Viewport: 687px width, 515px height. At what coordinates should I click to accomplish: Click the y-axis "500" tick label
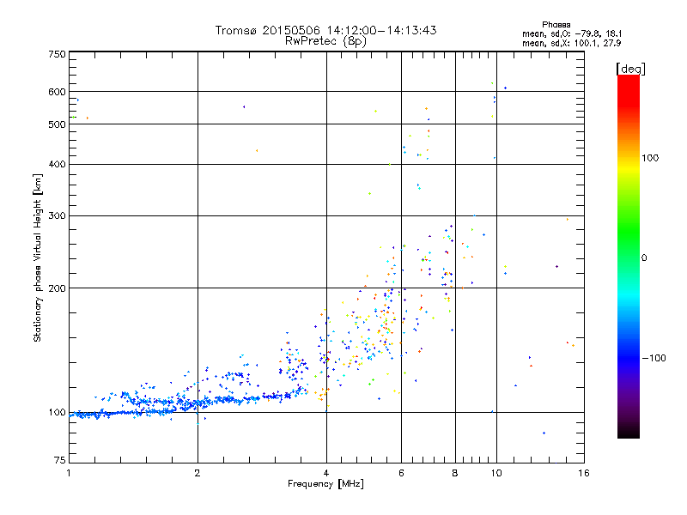(x=58, y=124)
